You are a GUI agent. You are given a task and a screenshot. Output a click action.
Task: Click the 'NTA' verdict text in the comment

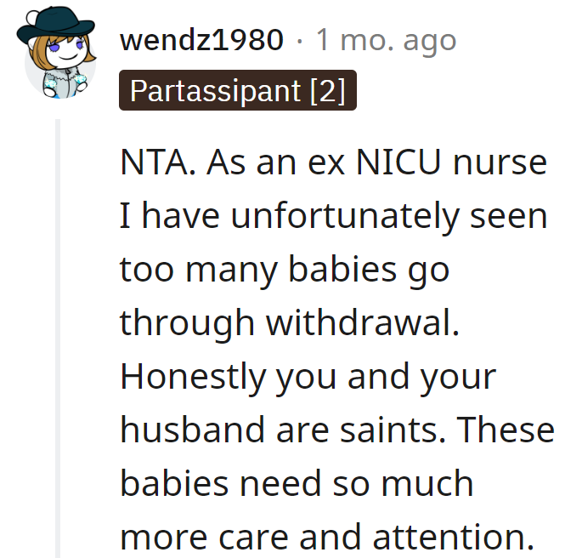point(154,162)
